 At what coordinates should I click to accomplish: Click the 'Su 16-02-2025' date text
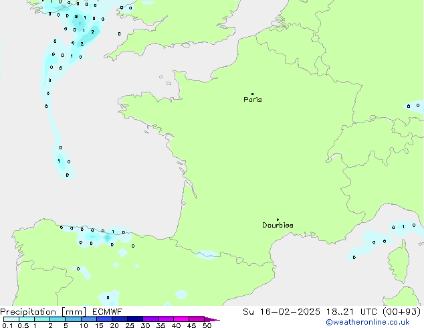click(x=282, y=312)
